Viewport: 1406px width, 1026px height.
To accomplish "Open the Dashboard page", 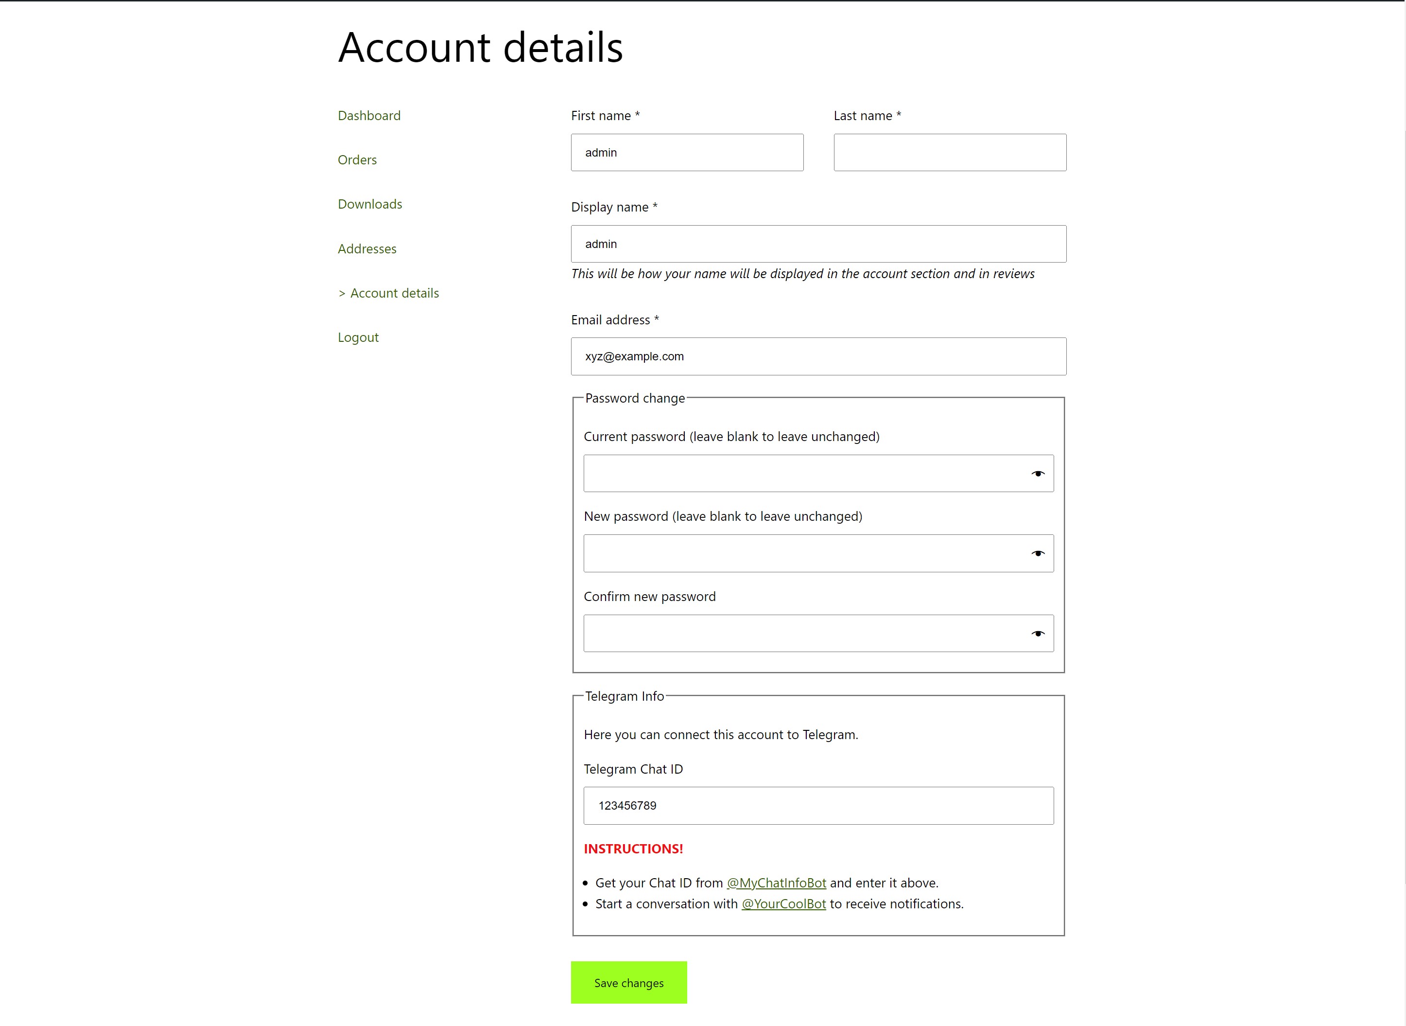I will tap(369, 116).
